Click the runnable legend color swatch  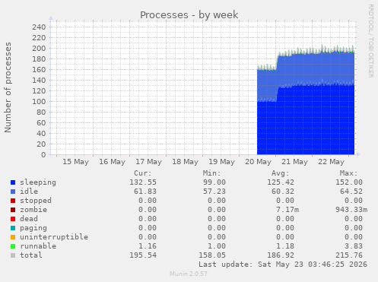(x=13, y=246)
